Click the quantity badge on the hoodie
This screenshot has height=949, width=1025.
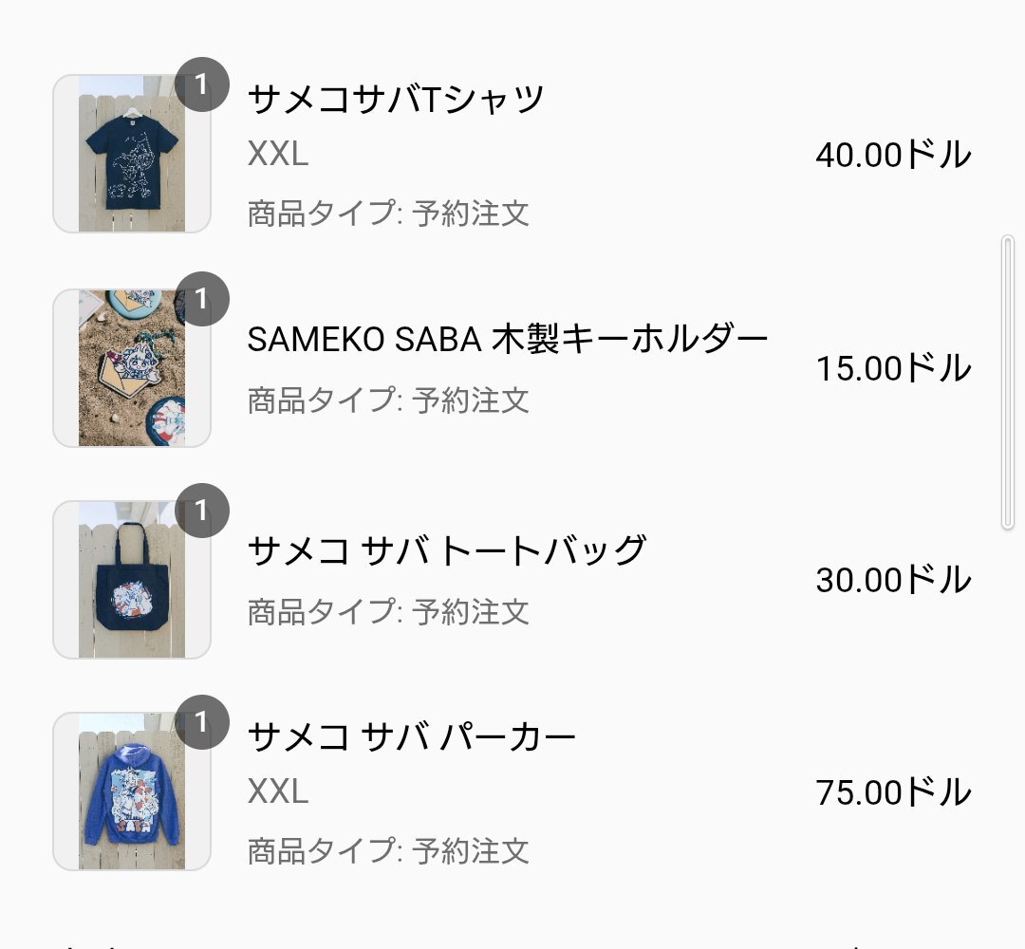201,722
